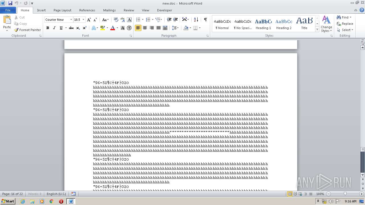Screen dimensions: 365x205
Task: Click the Numbering list icon
Action: point(148,20)
